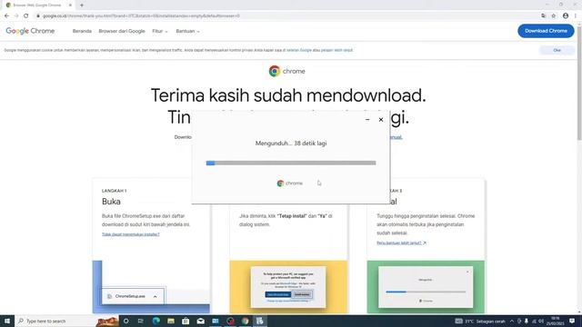Click the translate page icon in address bar
This screenshot has width=582, height=327.
544,16
